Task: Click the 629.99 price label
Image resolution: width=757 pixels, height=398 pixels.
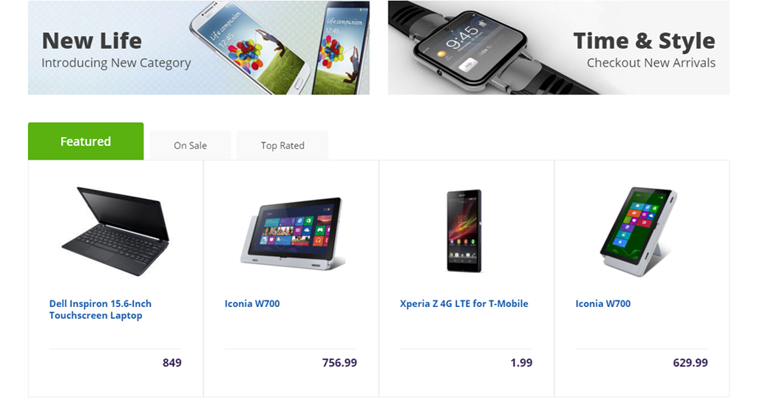Action: coord(690,362)
